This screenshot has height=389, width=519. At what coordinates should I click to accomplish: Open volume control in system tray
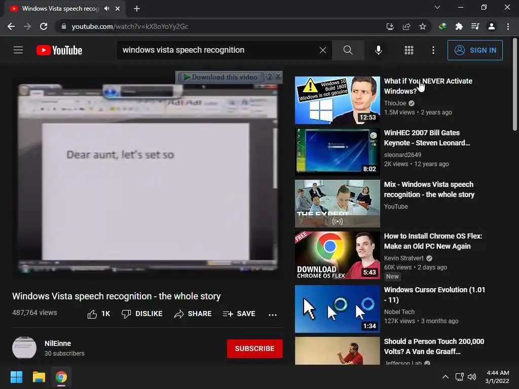(x=472, y=377)
